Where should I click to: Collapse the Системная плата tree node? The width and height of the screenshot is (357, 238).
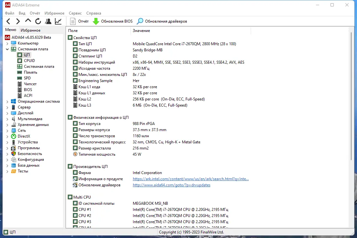click(7, 49)
